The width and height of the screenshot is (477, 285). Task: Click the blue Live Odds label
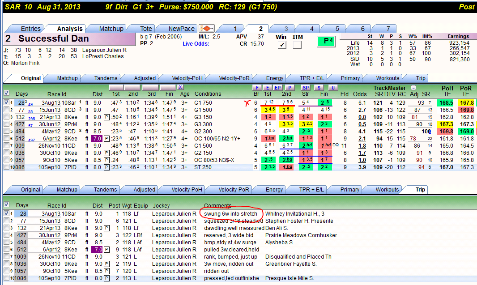(x=196, y=44)
